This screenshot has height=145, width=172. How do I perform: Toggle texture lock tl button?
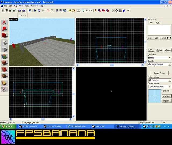click(x=87, y=10)
